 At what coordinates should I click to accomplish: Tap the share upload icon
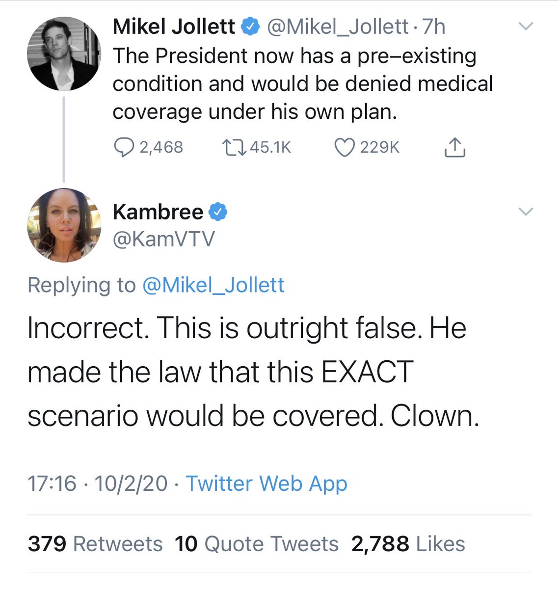(x=454, y=147)
